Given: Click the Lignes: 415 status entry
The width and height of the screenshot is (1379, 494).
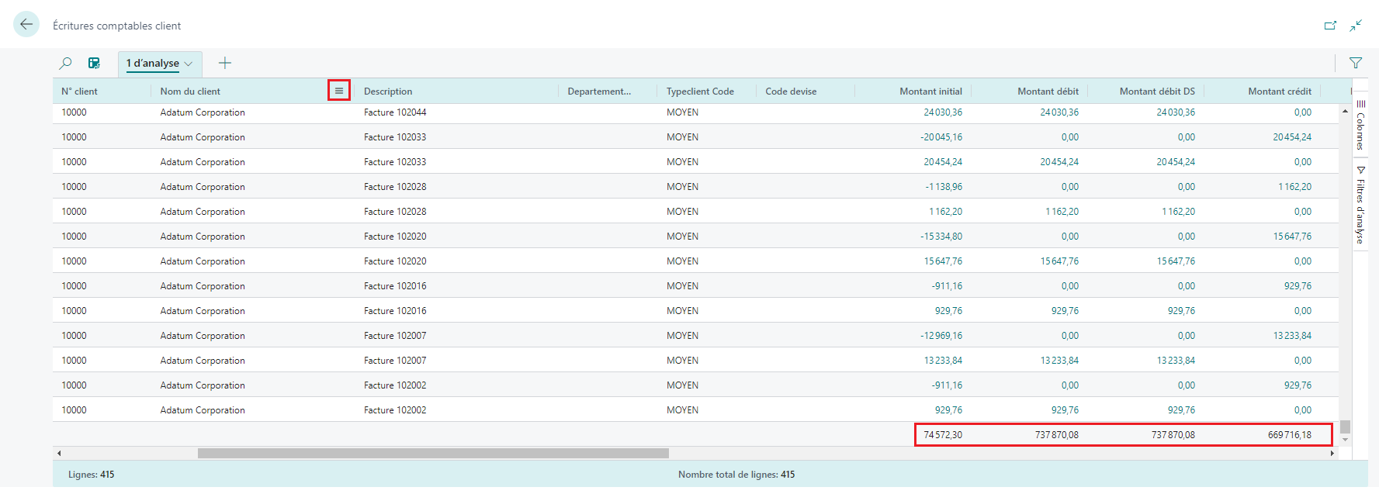Looking at the screenshot, I should click(x=91, y=475).
